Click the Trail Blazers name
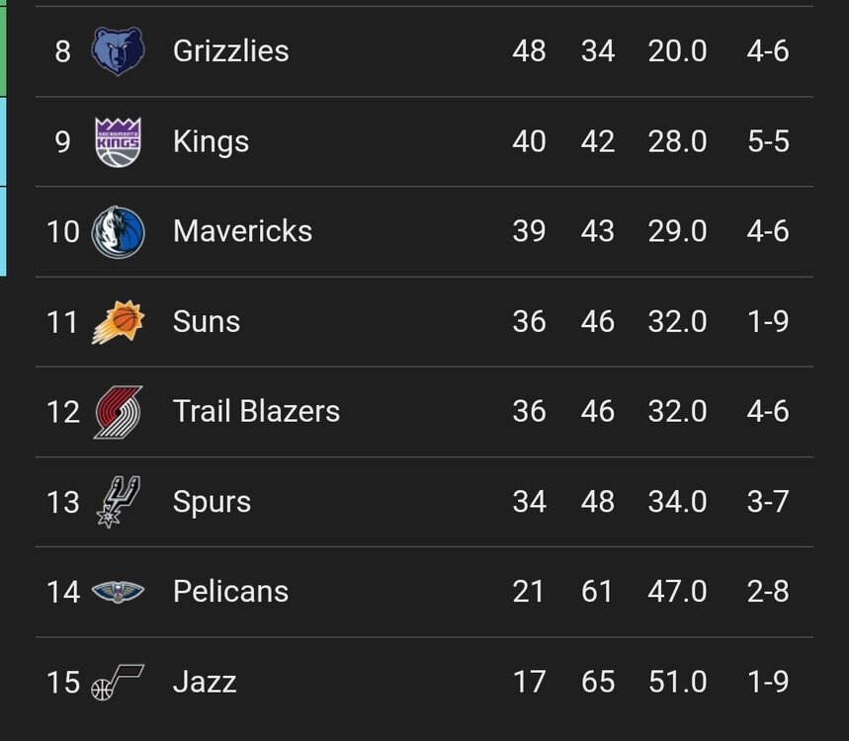 (x=256, y=412)
